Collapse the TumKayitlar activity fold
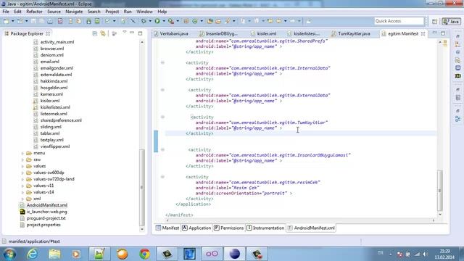 (x=162, y=117)
